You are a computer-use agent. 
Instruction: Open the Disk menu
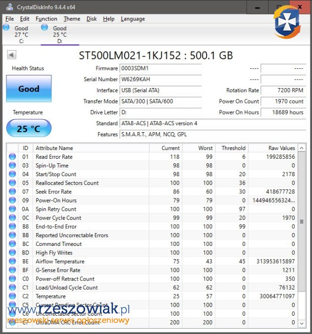pyautogui.click(x=91, y=19)
